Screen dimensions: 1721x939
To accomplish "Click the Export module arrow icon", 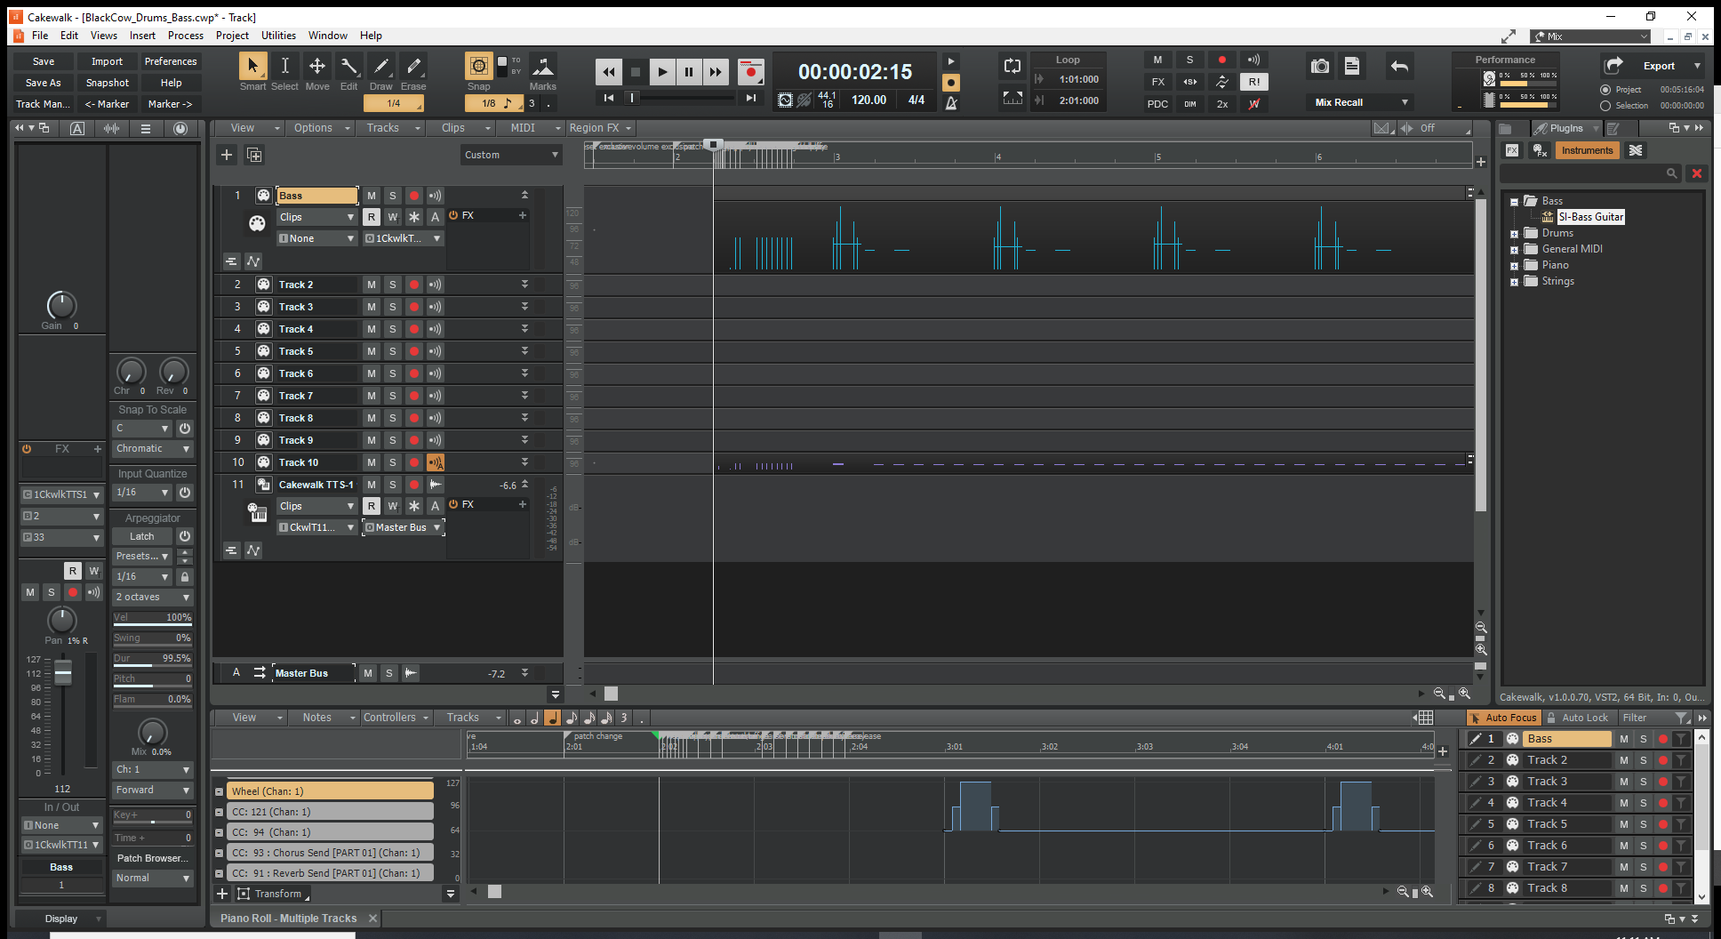I will (1613, 66).
